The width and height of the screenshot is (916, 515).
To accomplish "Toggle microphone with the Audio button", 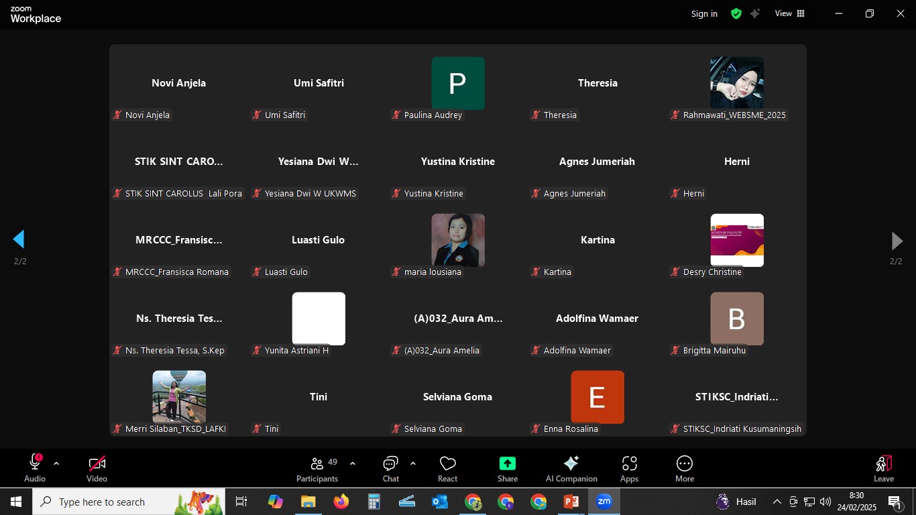I will coord(35,469).
